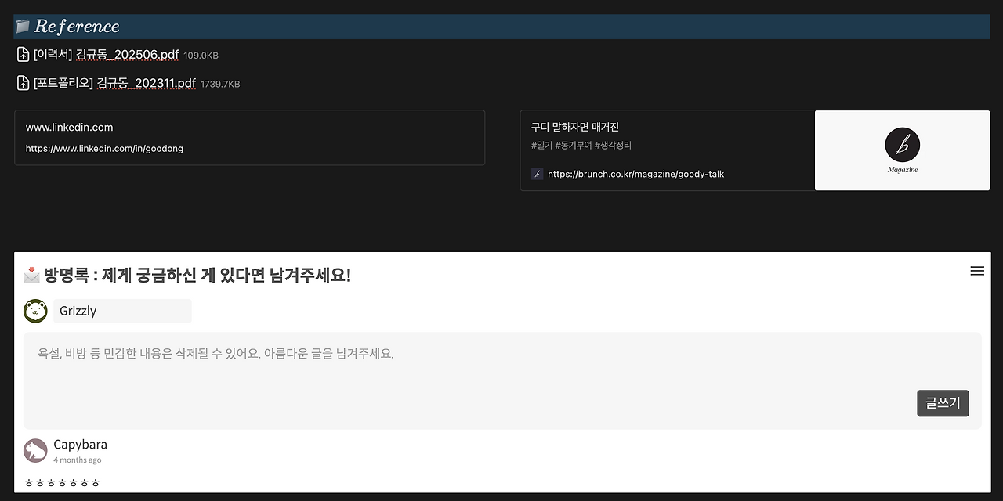The image size is (1003, 501).
Task: Click the 4 months ago timestamp
Action: point(76,460)
